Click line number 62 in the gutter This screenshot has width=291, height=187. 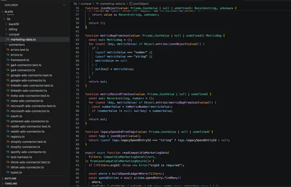(x=77, y=35)
